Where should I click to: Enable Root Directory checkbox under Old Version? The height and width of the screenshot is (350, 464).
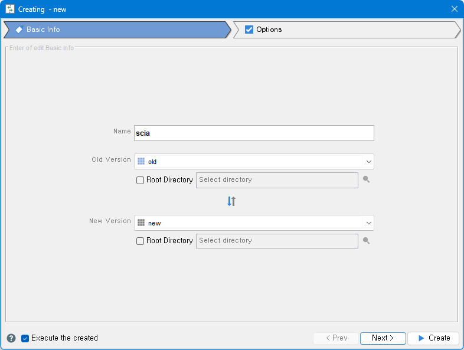point(140,180)
